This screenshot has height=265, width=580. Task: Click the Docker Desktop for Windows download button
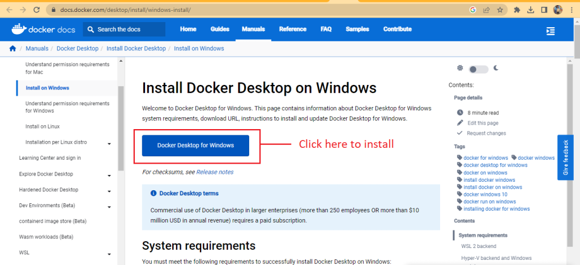tap(195, 146)
